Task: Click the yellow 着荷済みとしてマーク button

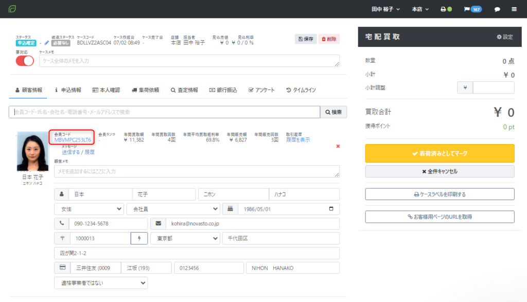Action: [440, 153]
